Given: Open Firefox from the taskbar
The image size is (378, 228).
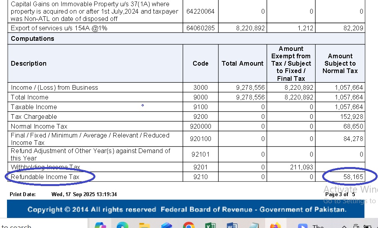Looking at the screenshot, I should coord(276,225).
